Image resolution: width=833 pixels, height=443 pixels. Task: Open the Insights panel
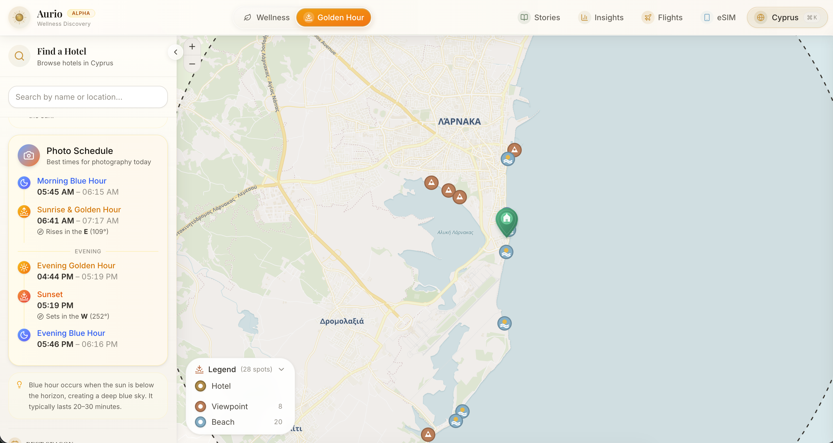coord(601,17)
